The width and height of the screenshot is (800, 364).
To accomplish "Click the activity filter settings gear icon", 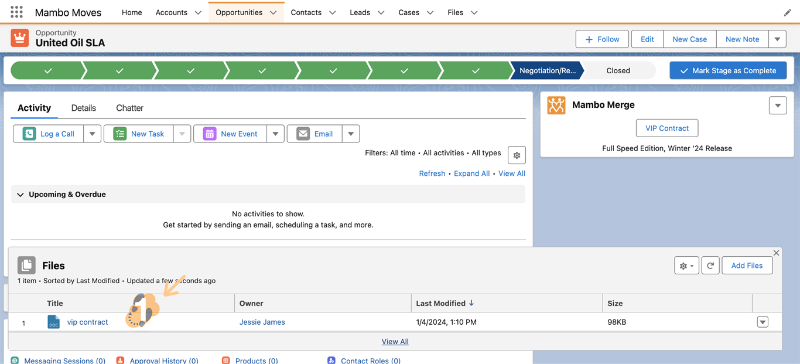I will point(517,155).
